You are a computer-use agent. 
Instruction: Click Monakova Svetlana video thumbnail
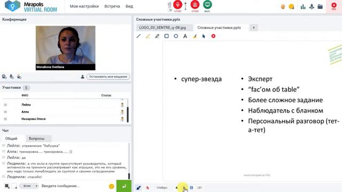coord(65,48)
